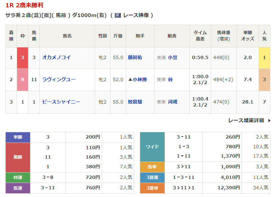Open trainer 河嶋 profile
This screenshot has height=197, width=276.
(173, 102)
